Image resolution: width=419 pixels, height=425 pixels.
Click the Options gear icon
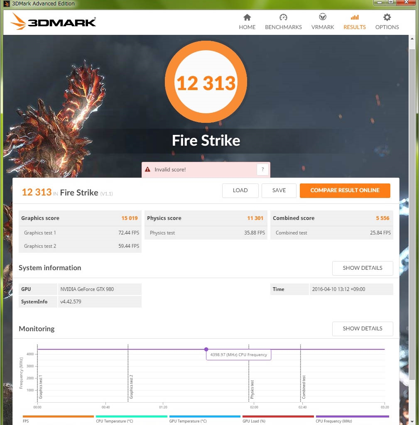387,17
